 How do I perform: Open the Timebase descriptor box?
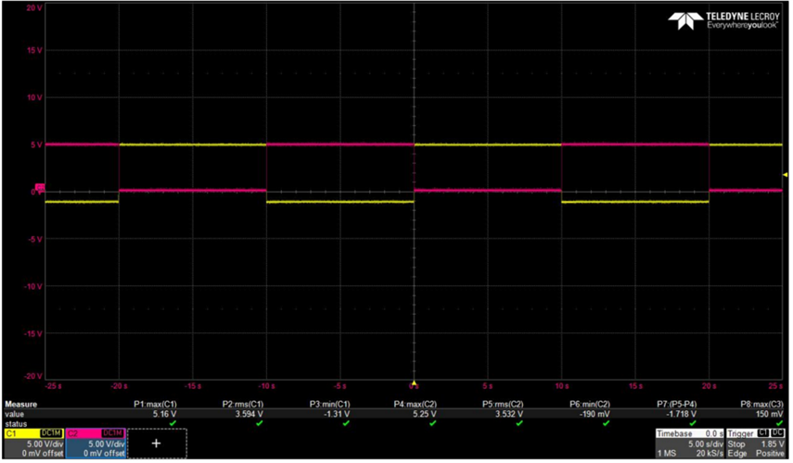pos(690,444)
